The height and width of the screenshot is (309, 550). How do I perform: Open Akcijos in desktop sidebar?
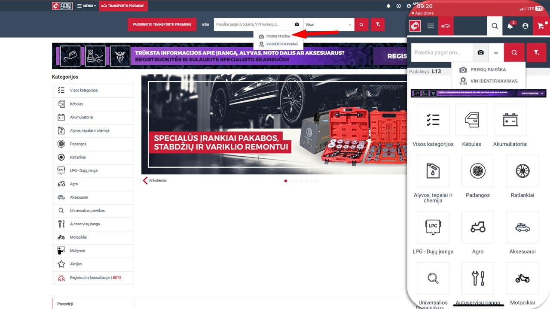click(93, 264)
